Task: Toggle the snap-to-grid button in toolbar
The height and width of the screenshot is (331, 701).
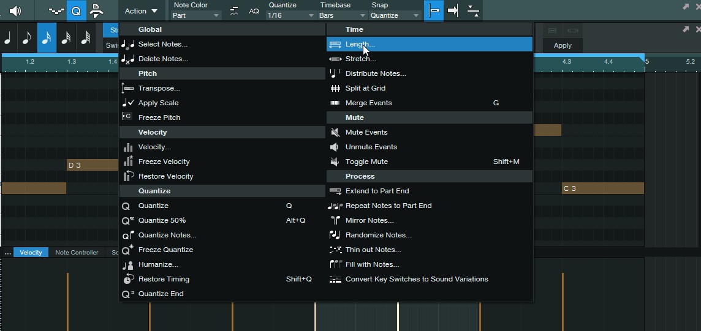Action: [434, 11]
